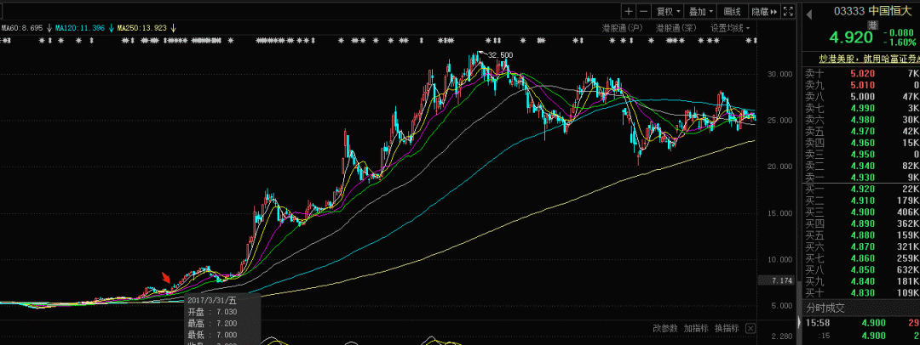Select the 卖五 4.970 order row

(861, 131)
